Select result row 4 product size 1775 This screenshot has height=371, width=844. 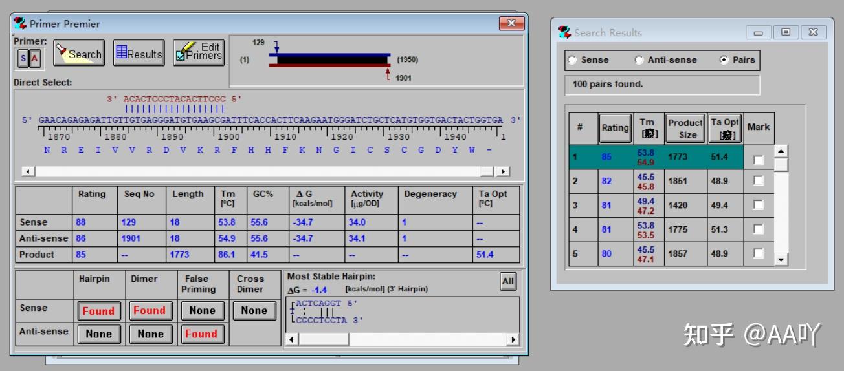point(678,229)
